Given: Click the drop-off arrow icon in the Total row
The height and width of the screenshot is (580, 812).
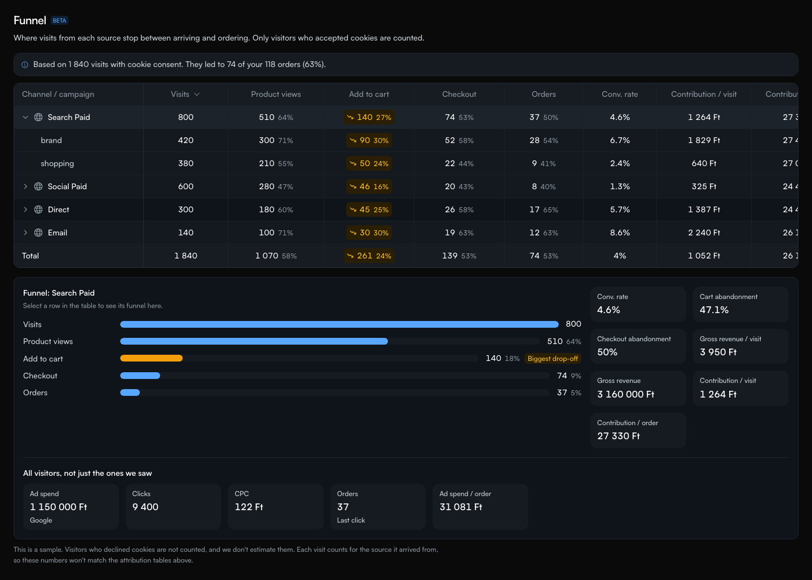Looking at the screenshot, I should pos(350,256).
